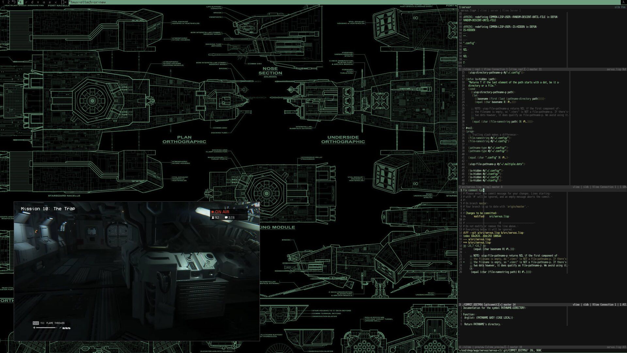
Task: Click the 'diff --git' line in commit buffer
Action: tap(493, 233)
